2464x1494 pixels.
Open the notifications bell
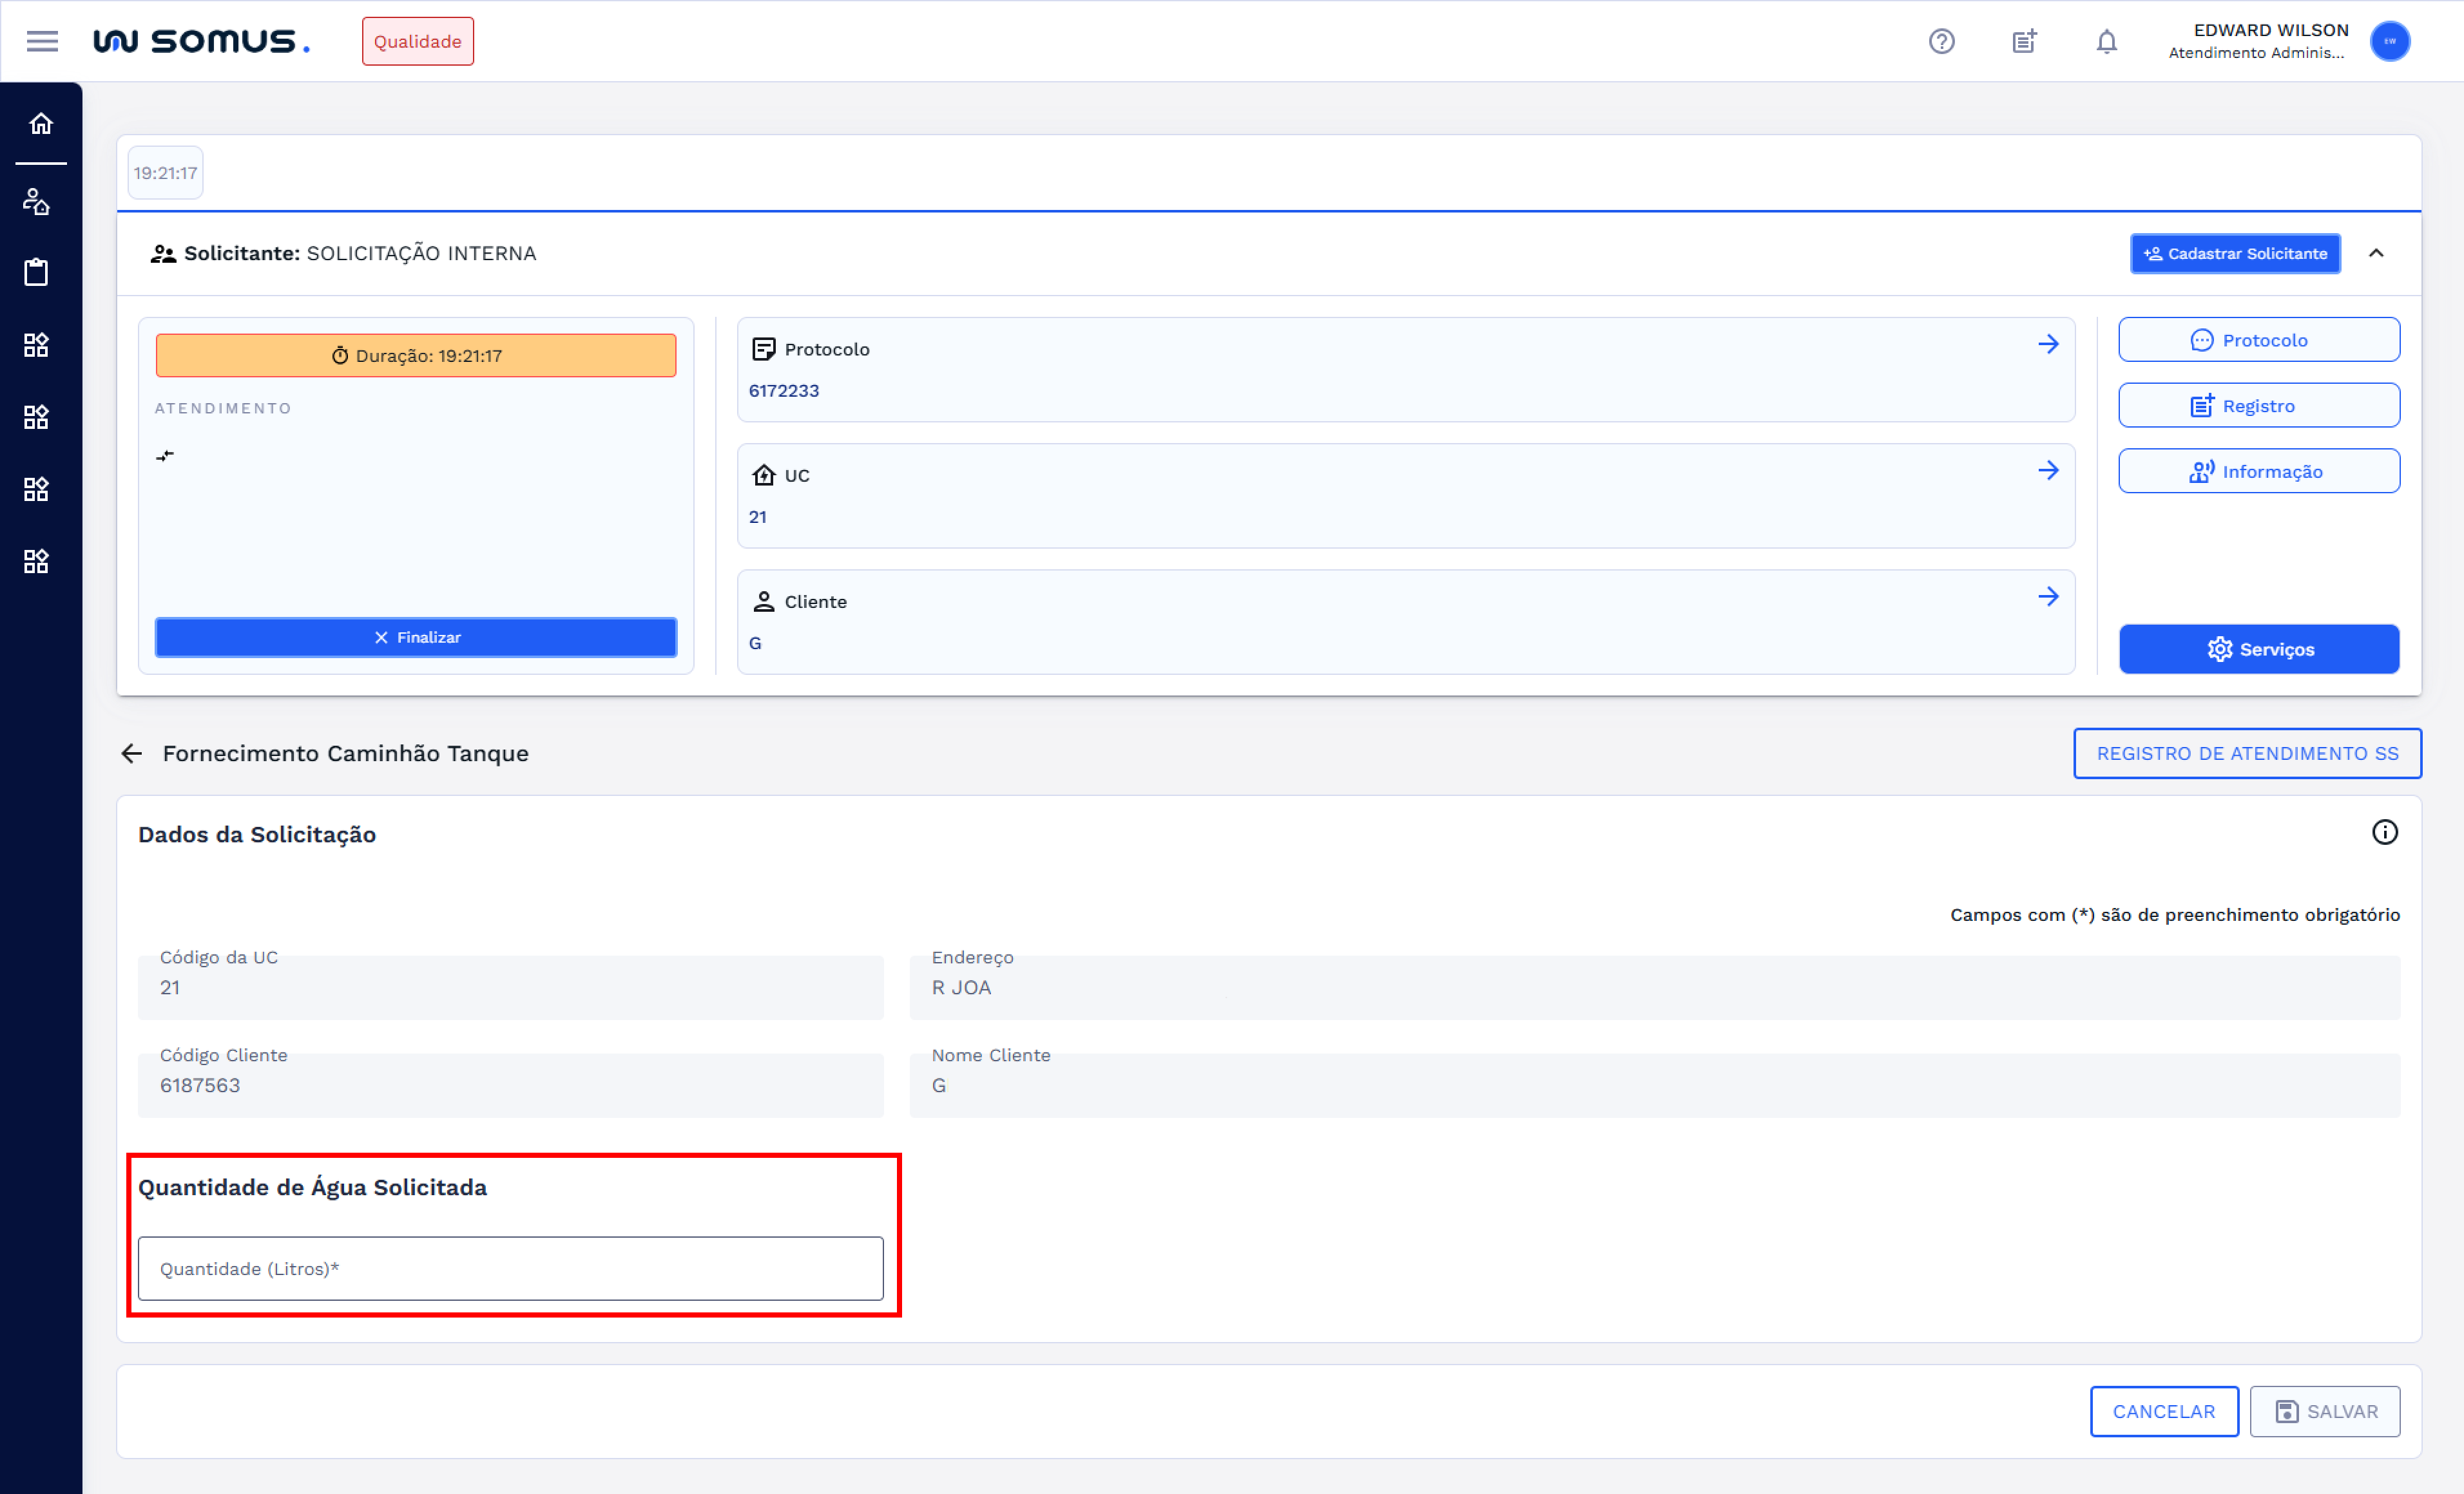(x=2106, y=41)
